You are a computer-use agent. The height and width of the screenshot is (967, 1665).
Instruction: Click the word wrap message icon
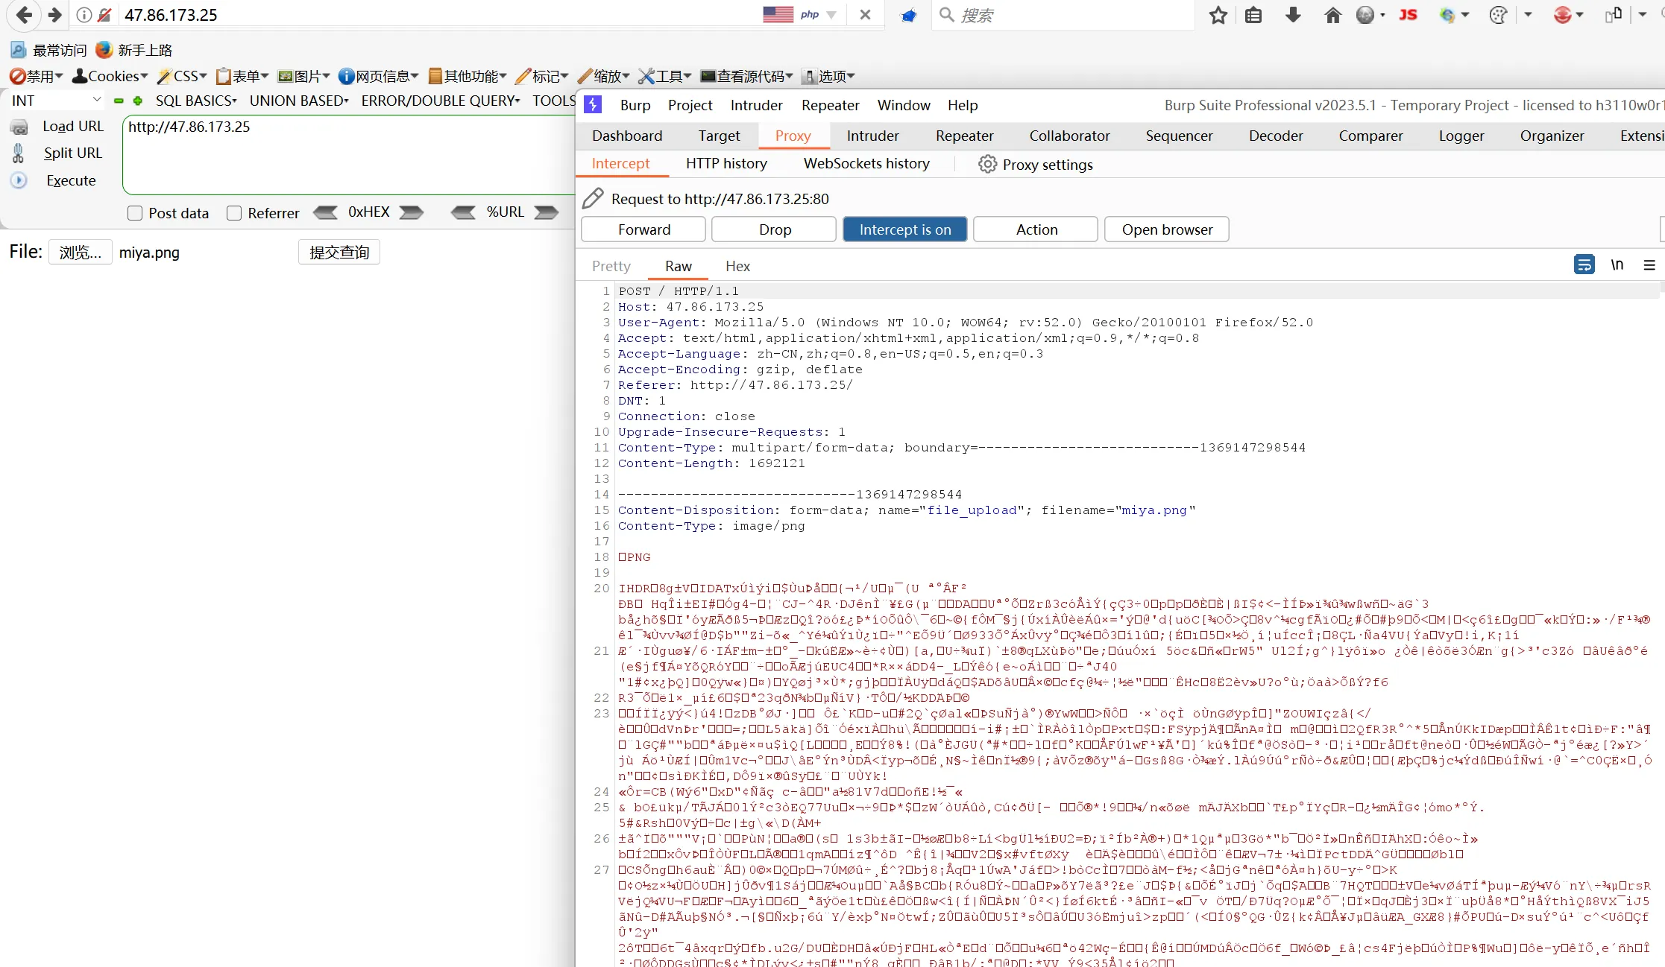click(x=1584, y=265)
